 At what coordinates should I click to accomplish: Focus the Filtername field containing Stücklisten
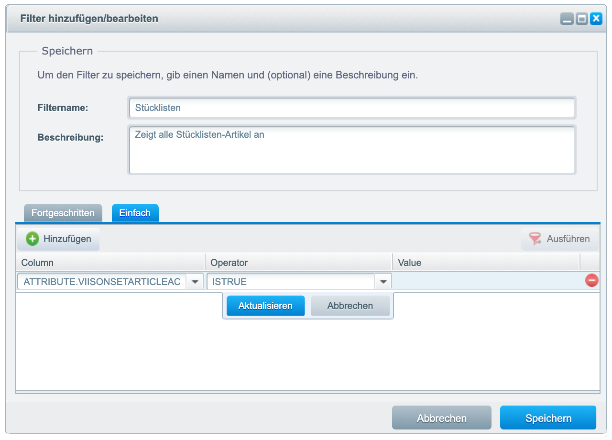(351, 108)
